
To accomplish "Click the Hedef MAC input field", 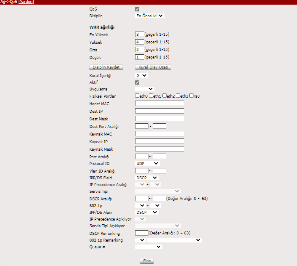I will (159, 103).
